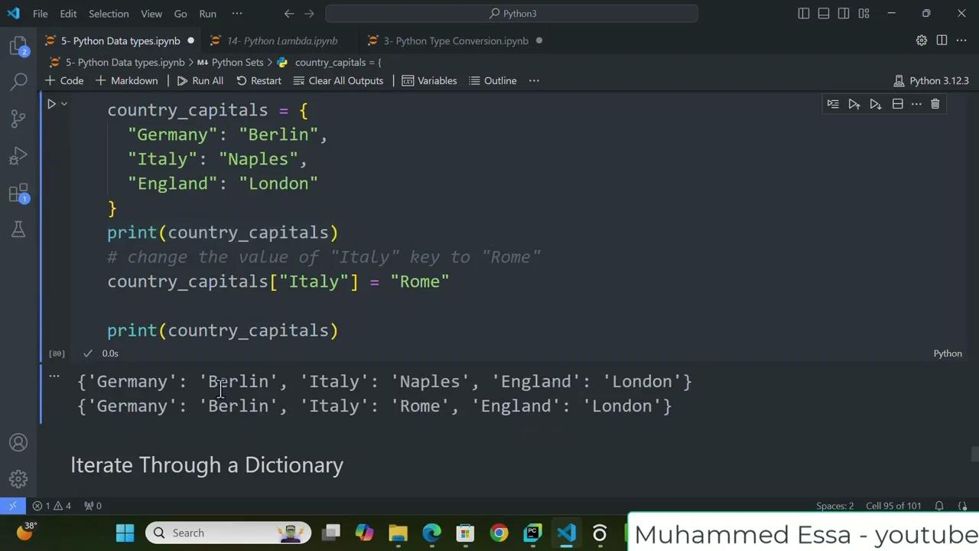Screen dimensions: 979x551
Task: Open Source Control from the activity bar
Action: (18, 119)
